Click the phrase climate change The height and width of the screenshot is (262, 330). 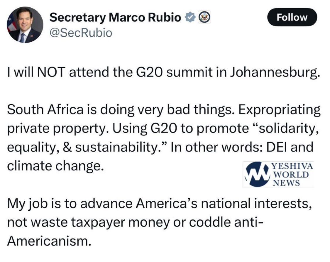click(55, 166)
